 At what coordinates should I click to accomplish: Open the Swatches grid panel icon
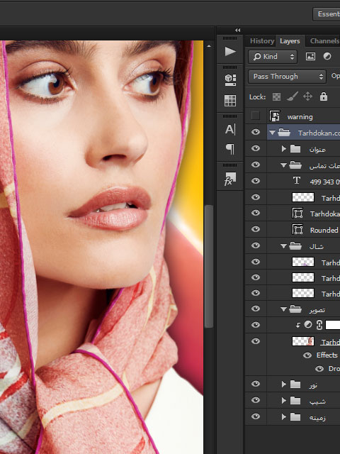230,101
